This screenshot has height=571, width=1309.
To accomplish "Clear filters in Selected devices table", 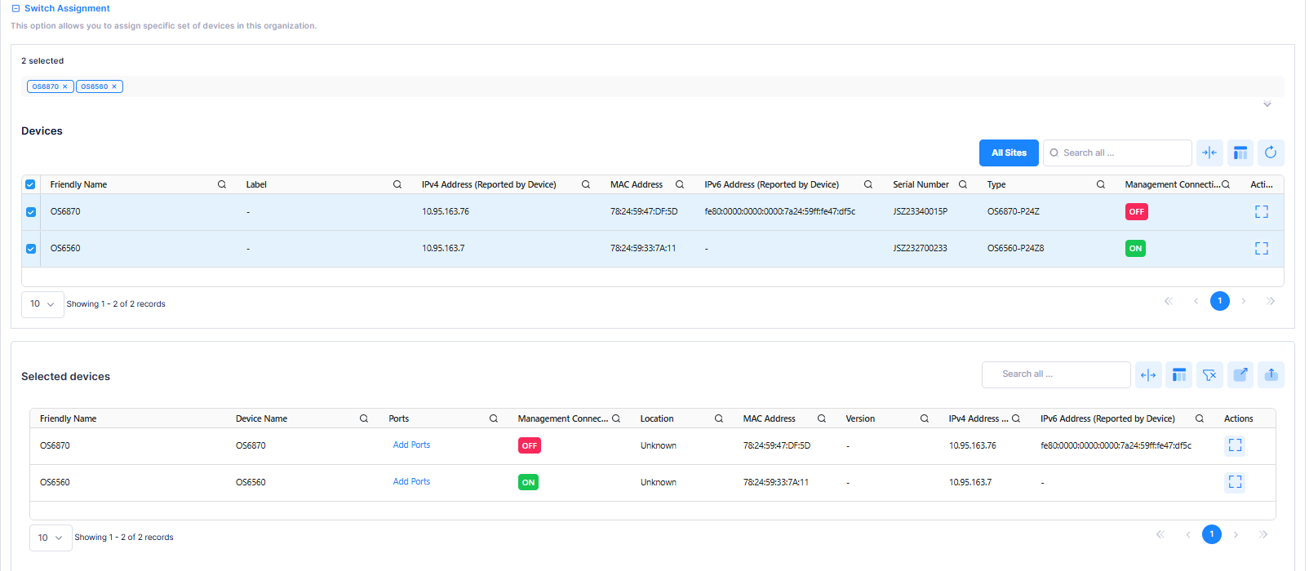I will click(x=1209, y=374).
